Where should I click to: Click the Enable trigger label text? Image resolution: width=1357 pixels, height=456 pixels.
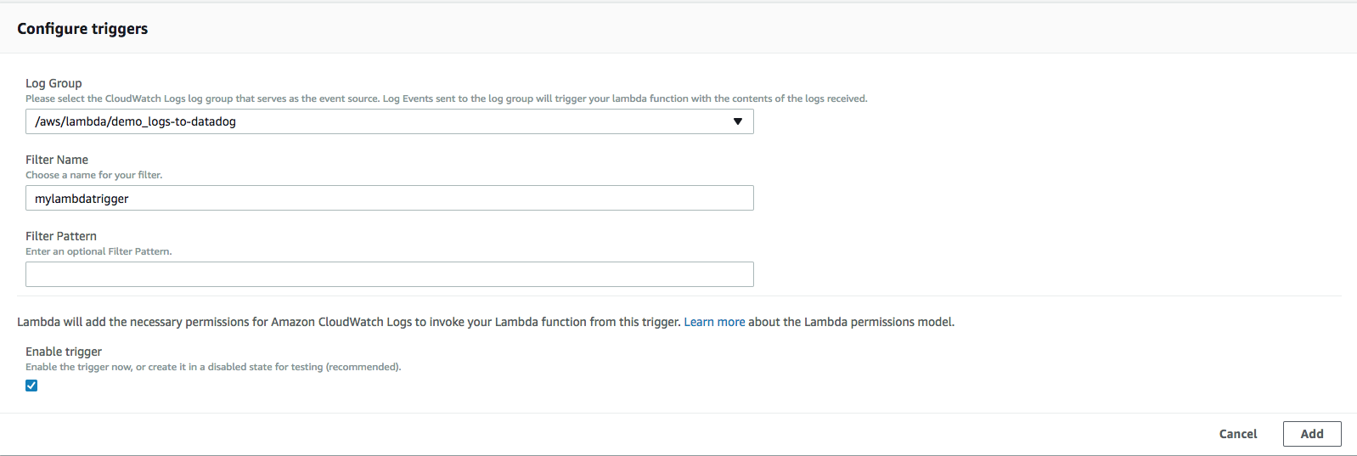click(64, 352)
